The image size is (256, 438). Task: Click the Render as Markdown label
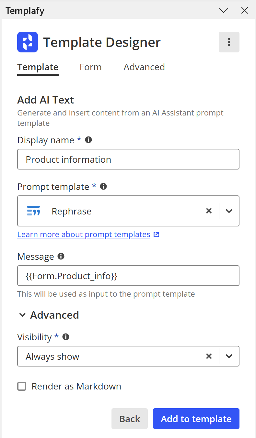76,386
